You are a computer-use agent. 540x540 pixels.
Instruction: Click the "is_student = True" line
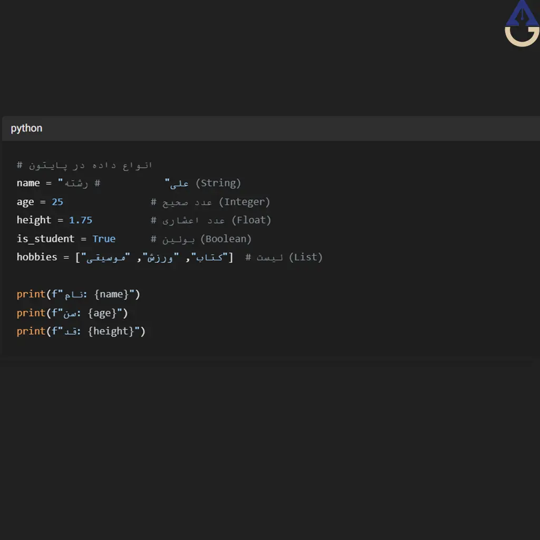(x=66, y=239)
